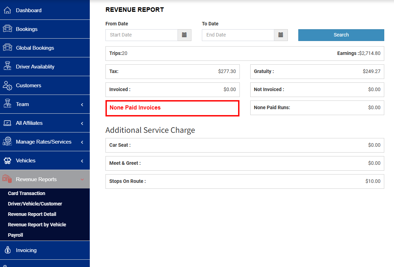Focus the End Date input field

[x=238, y=35]
